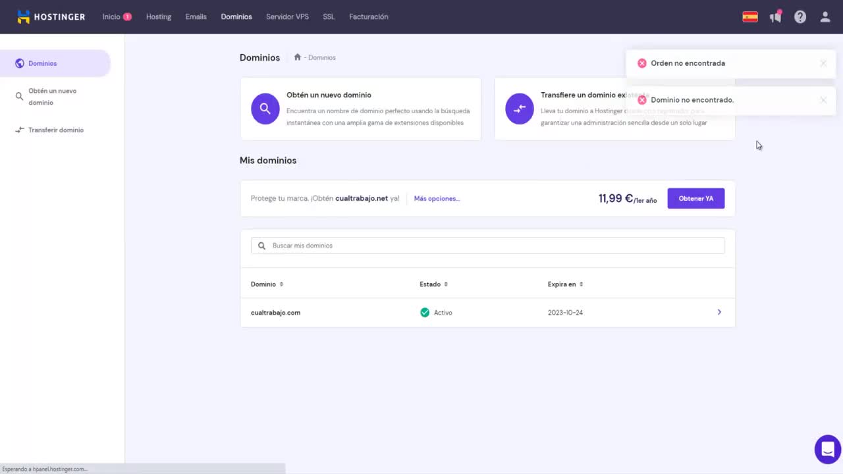Click the Obtener YA button
Image resolution: width=843 pixels, height=474 pixels.
pos(696,198)
